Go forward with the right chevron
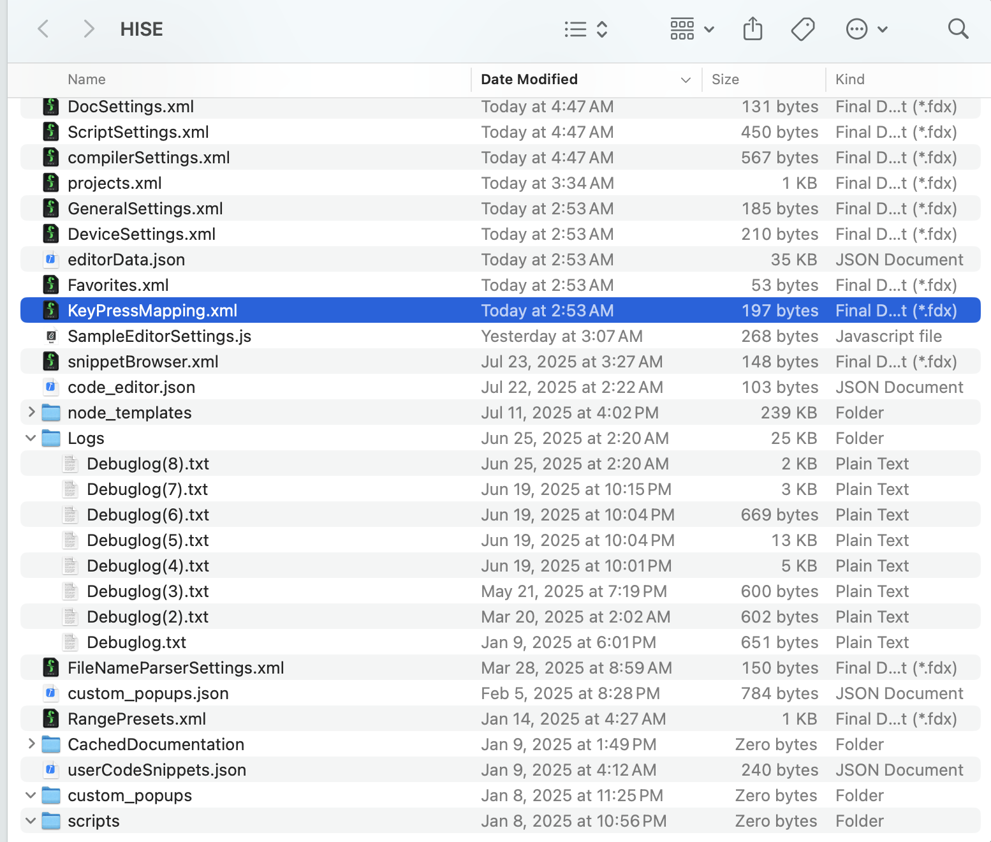The width and height of the screenshot is (991, 842). tap(89, 29)
